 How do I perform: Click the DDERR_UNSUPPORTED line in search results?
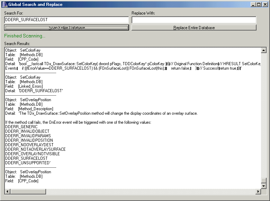28,163
